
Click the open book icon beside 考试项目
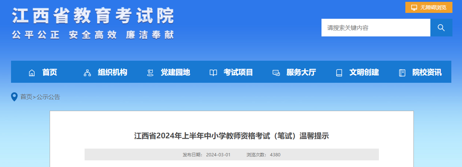213,73
